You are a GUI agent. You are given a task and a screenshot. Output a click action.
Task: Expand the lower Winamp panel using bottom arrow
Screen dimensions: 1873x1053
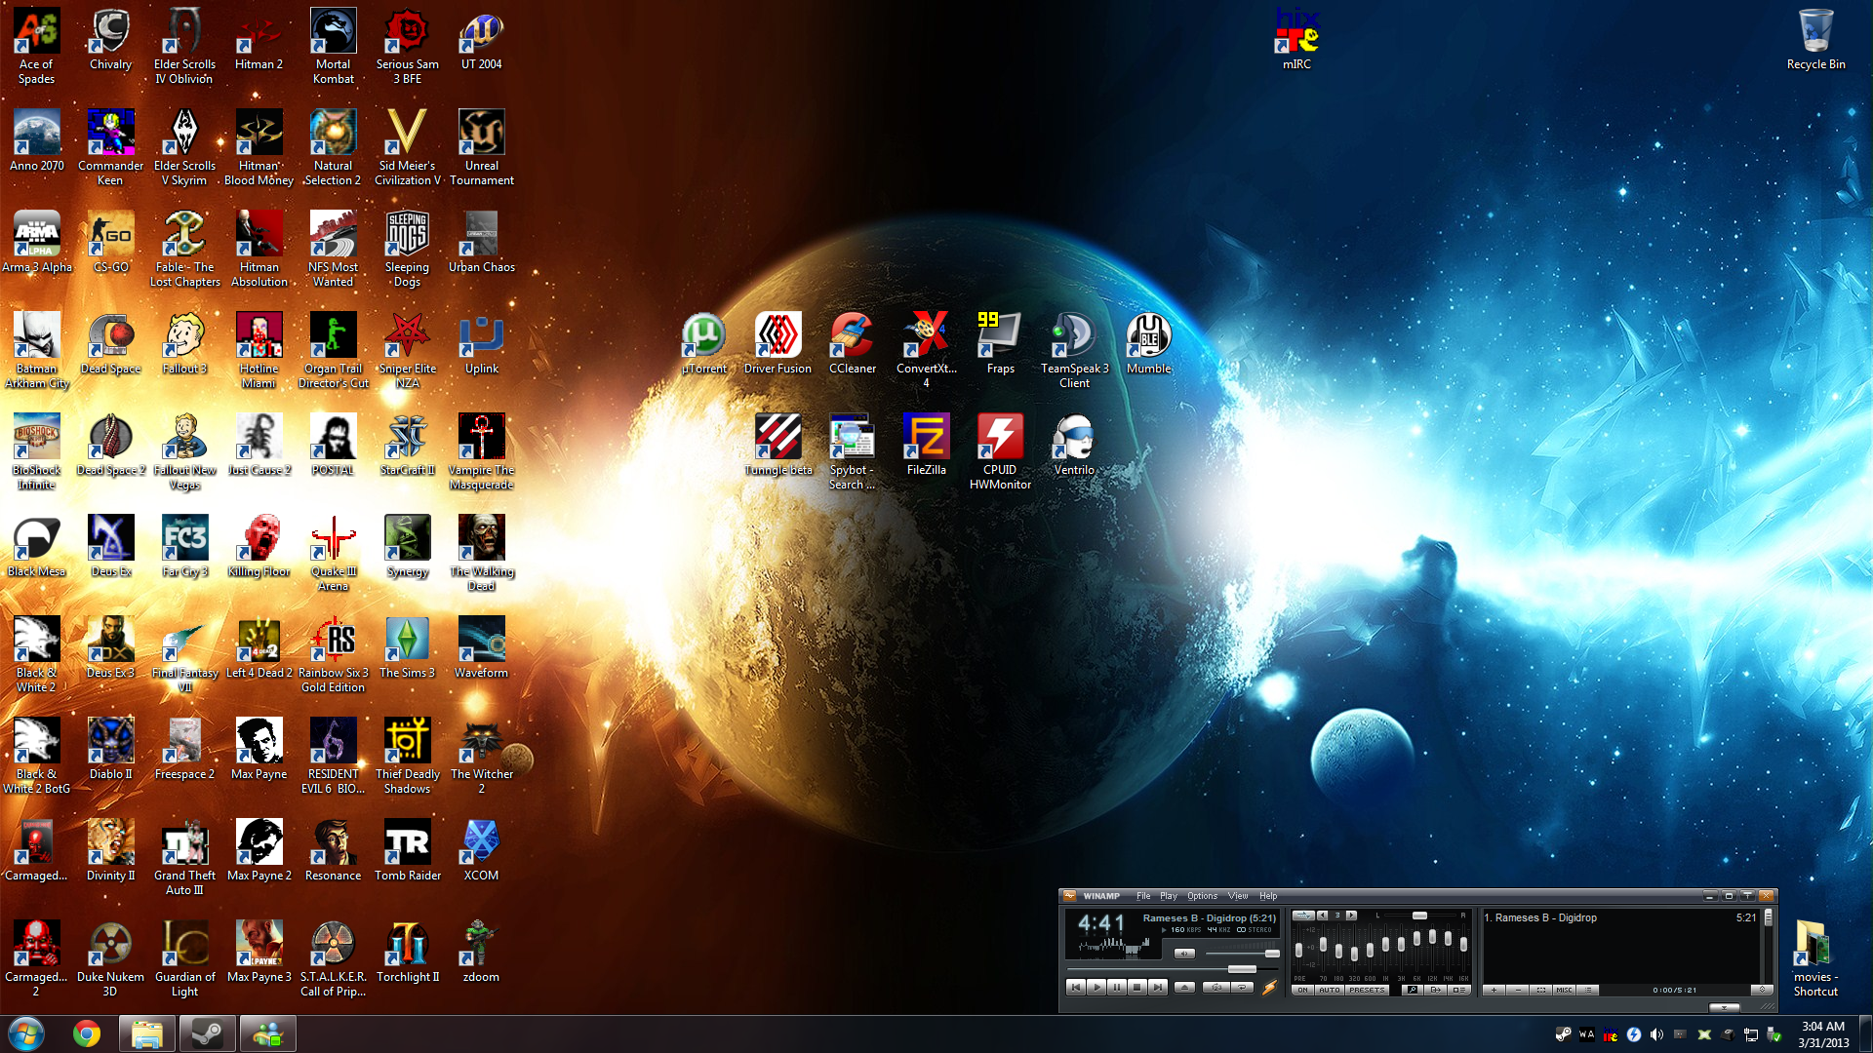(x=1724, y=1007)
